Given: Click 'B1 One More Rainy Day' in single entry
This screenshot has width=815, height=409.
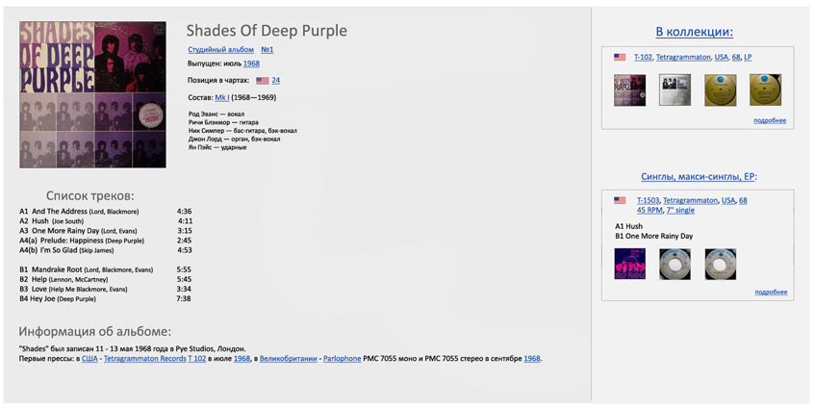Looking at the screenshot, I should 654,236.
